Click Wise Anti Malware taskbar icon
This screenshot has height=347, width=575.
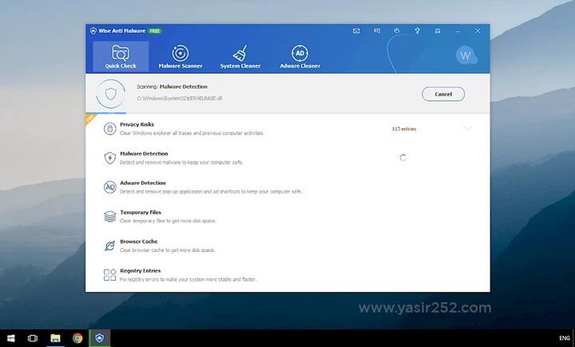pos(99,338)
